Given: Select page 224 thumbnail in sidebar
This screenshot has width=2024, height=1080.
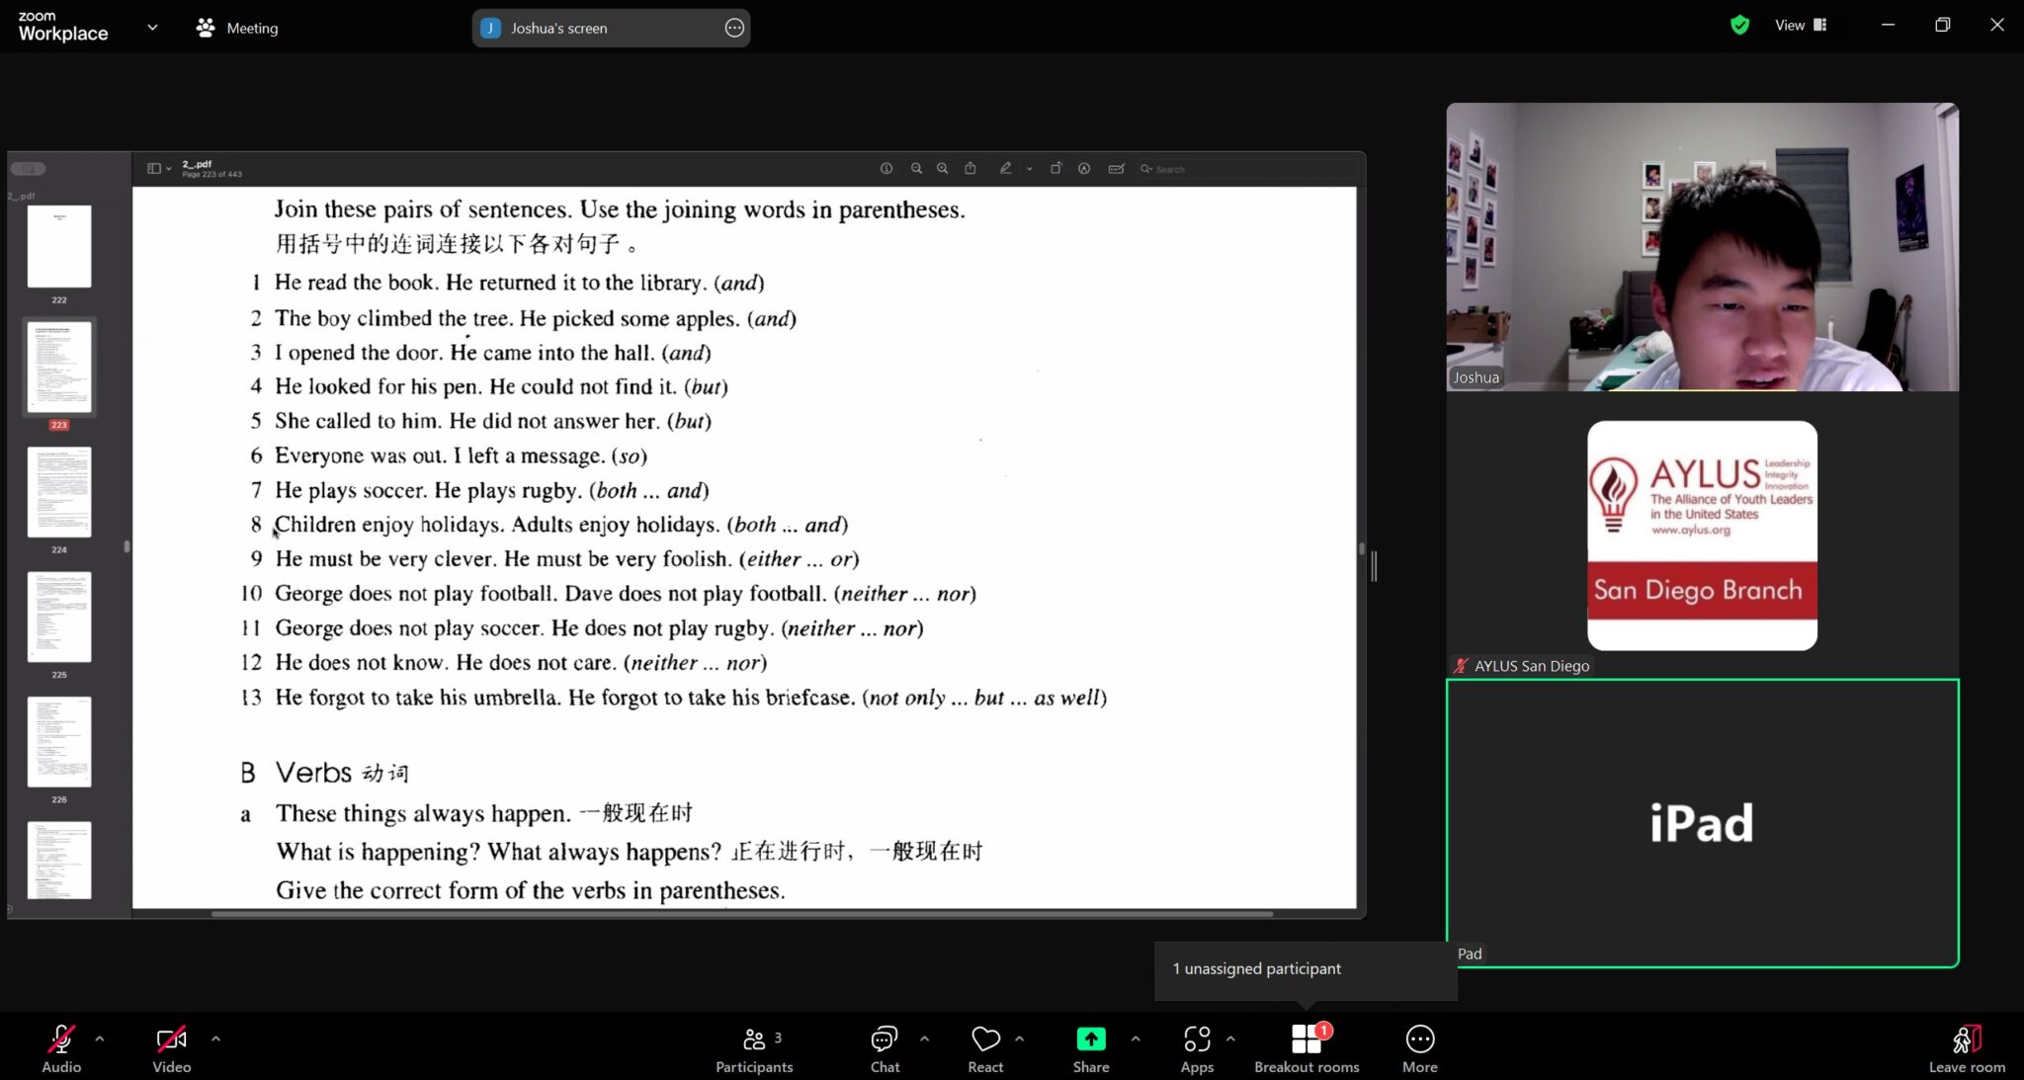Looking at the screenshot, I should point(59,492).
